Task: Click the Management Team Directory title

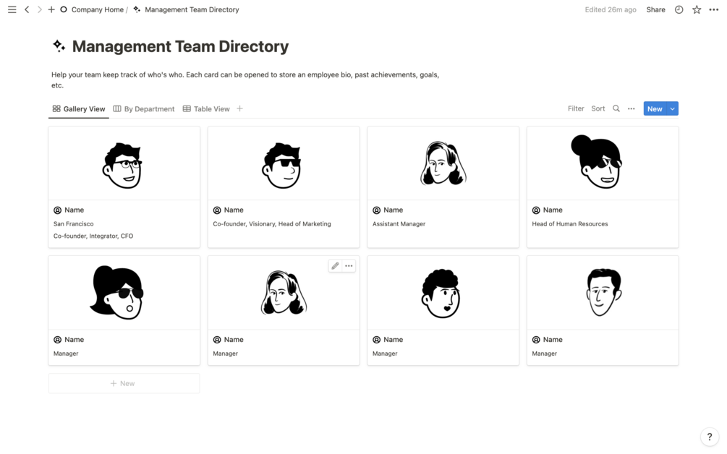Action: tap(180, 46)
